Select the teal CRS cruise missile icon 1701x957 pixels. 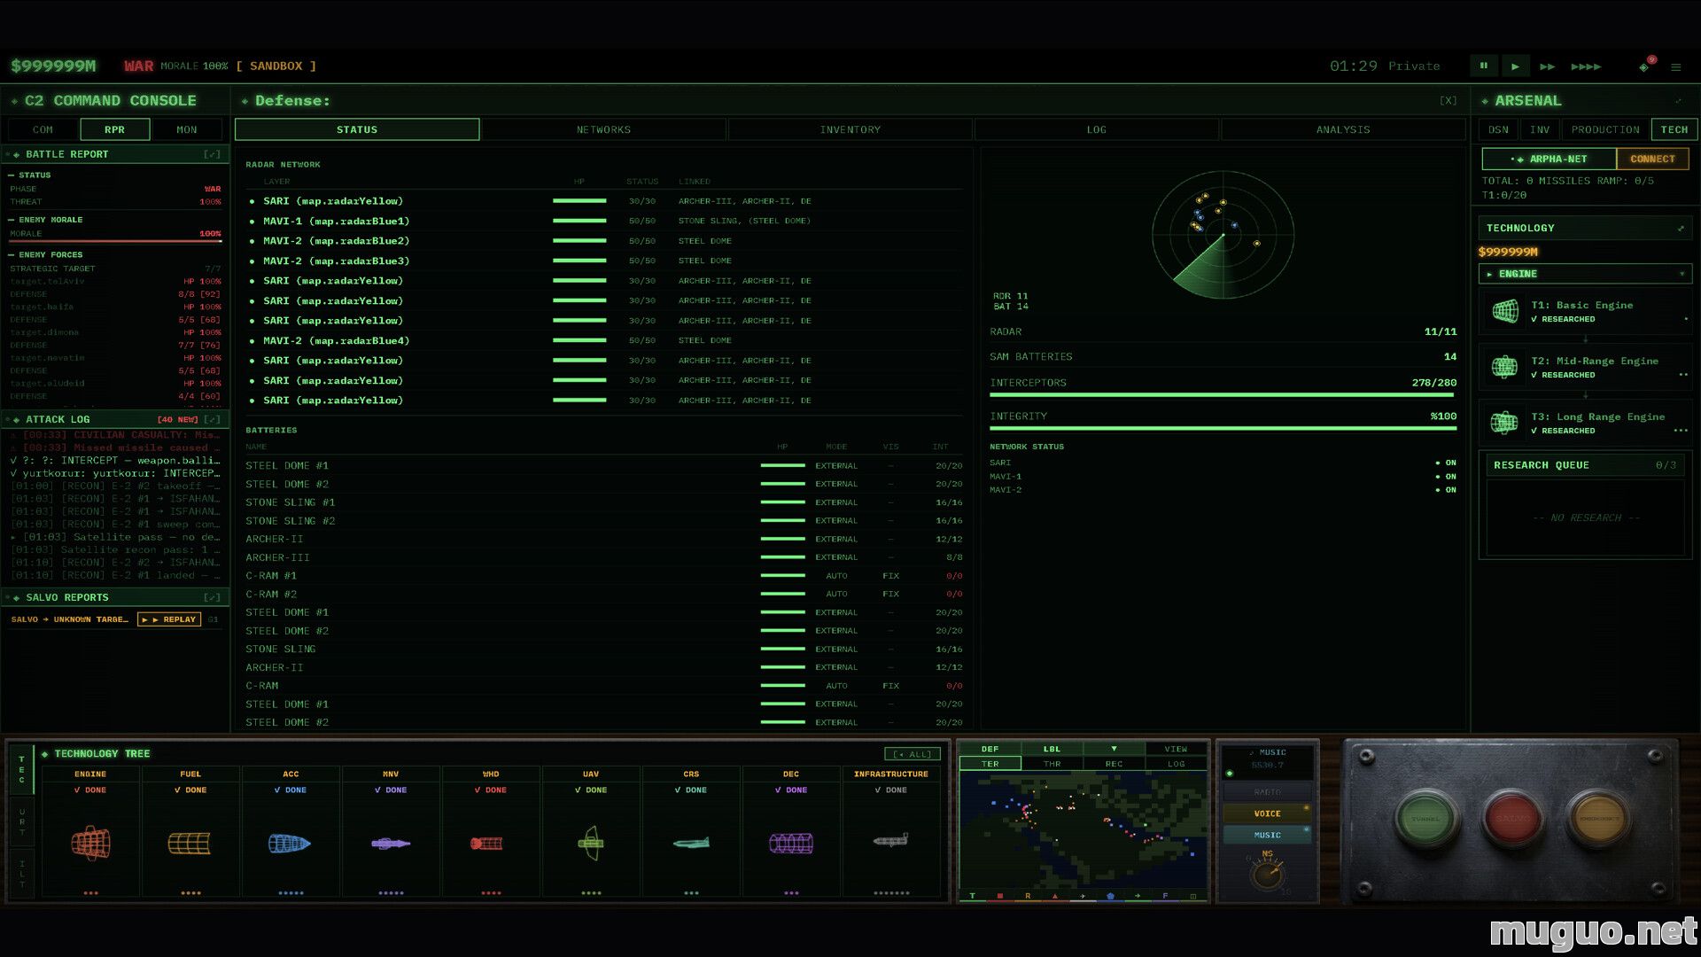pos(691,843)
